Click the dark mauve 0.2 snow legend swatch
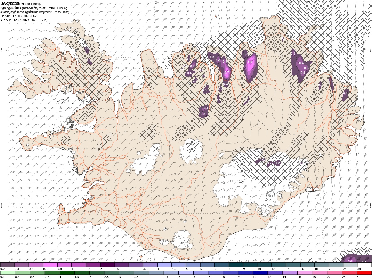The width and height of the screenshot is (372, 279). pos(8,265)
